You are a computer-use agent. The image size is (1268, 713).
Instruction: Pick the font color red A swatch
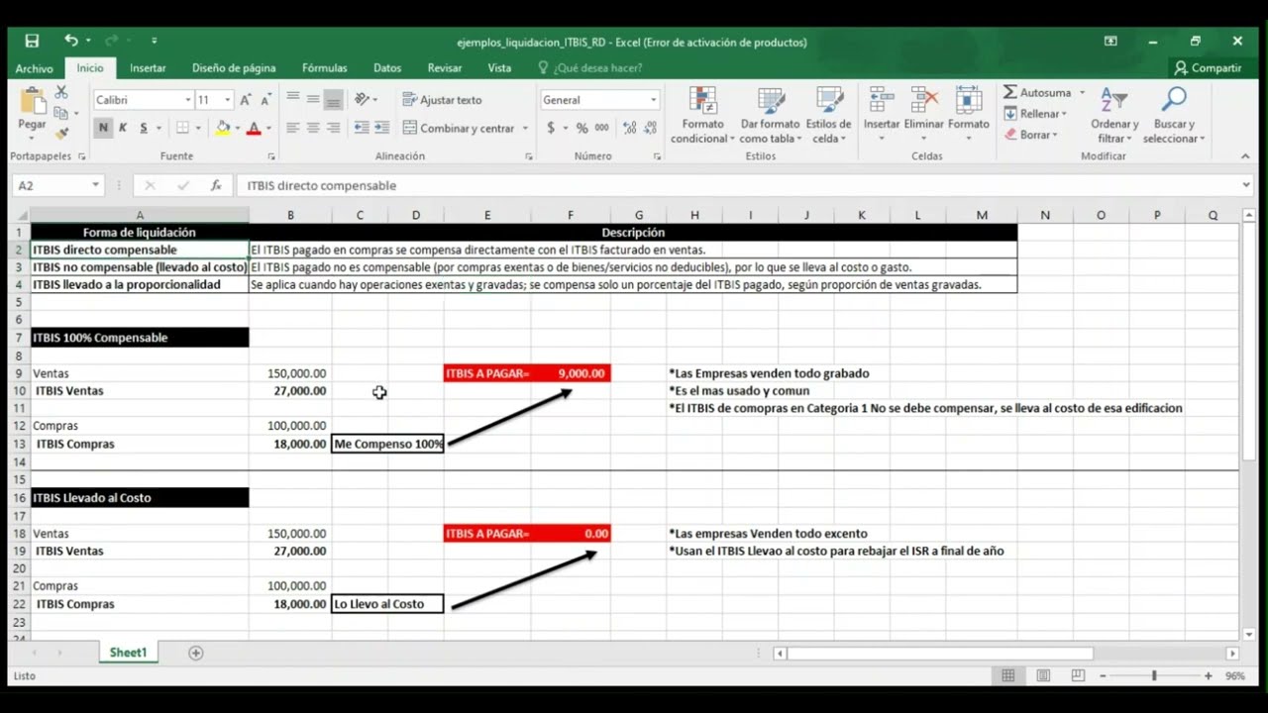[x=254, y=128]
